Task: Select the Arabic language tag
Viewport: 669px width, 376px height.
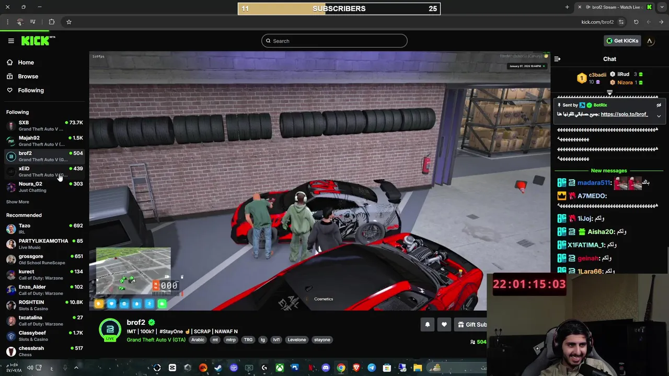Action: (x=198, y=339)
